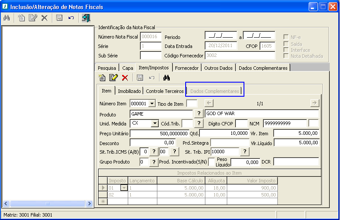Click the binoculars icon in Item/Impostos toolbar
The width and height of the screenshot is (340, 220).
point(167,77)
